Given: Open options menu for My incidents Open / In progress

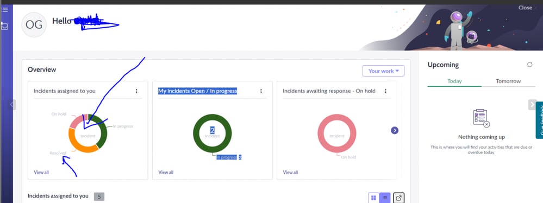Looking at the screenshot, I should click(261, 91).
